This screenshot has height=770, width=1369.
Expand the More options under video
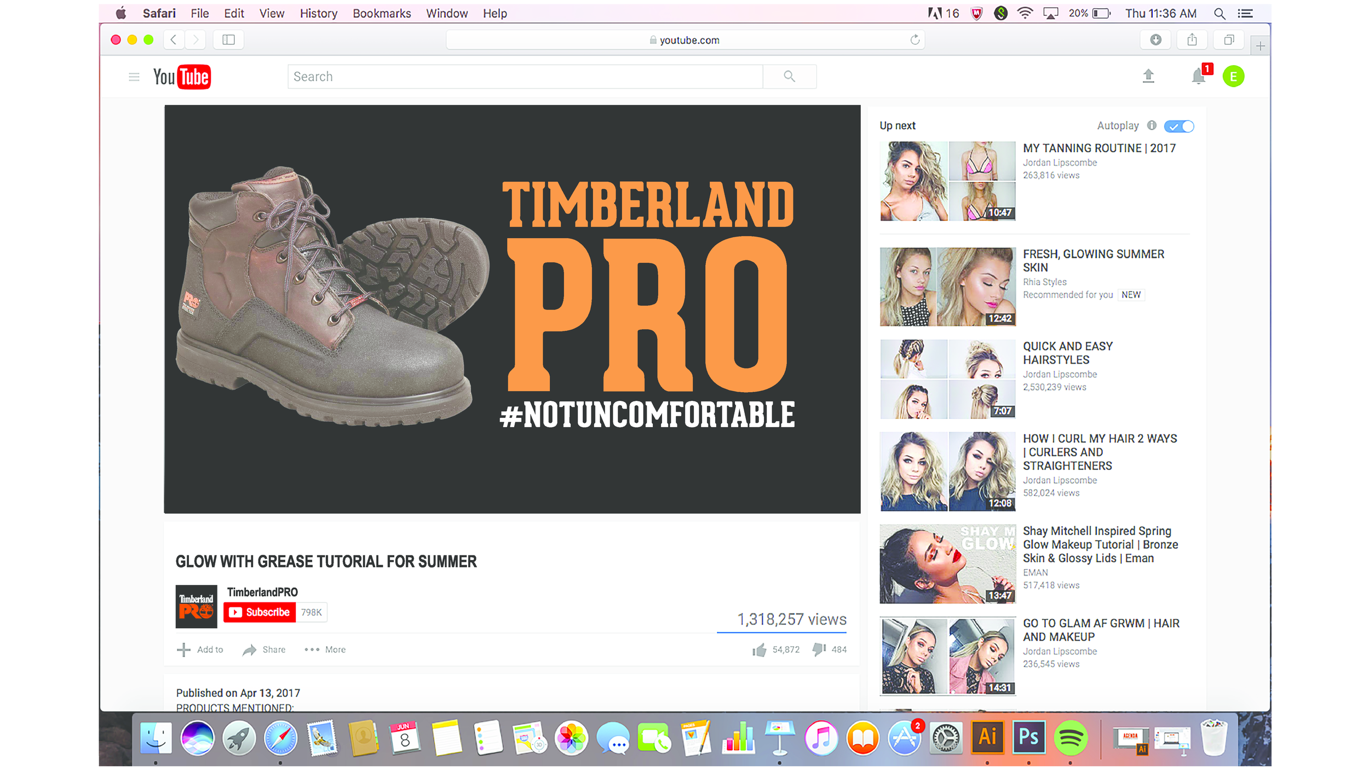click(325, 650)
